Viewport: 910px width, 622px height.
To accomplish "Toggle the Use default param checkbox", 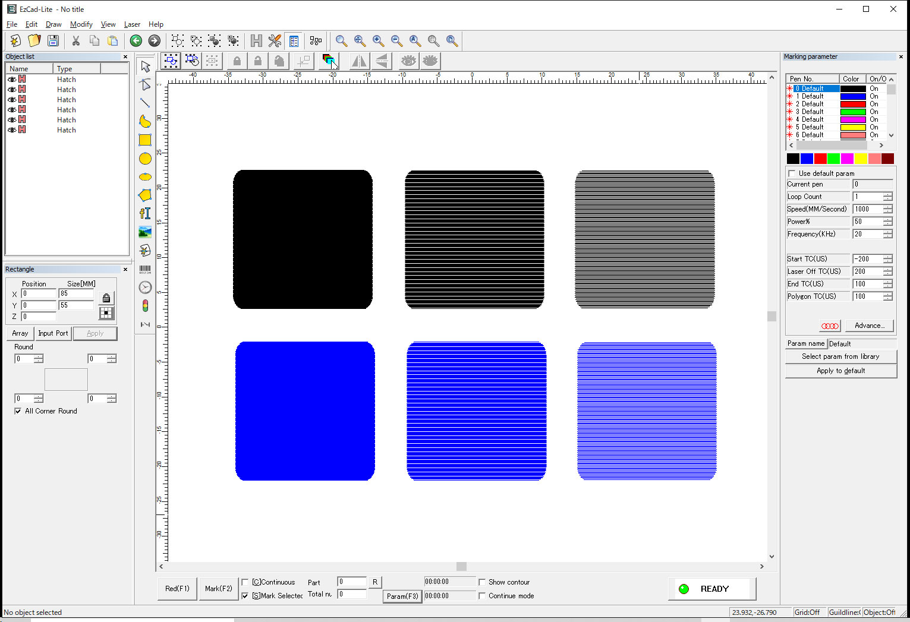I will [792, 173].
